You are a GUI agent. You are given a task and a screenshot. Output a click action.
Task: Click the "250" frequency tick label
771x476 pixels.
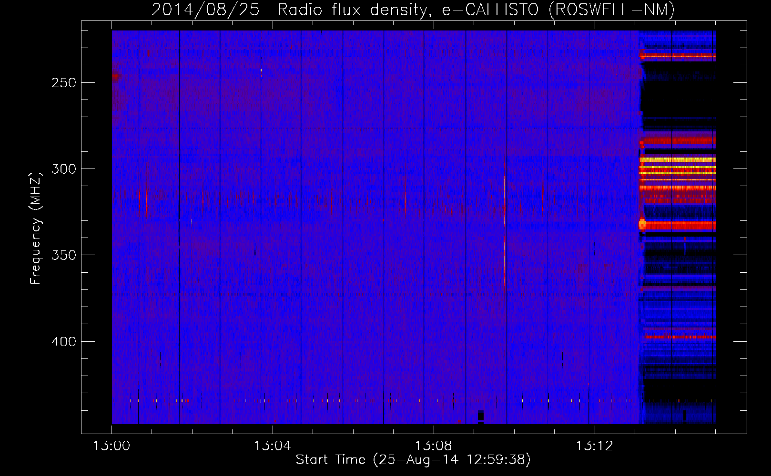pyautogui.click(x=64, y=83)
